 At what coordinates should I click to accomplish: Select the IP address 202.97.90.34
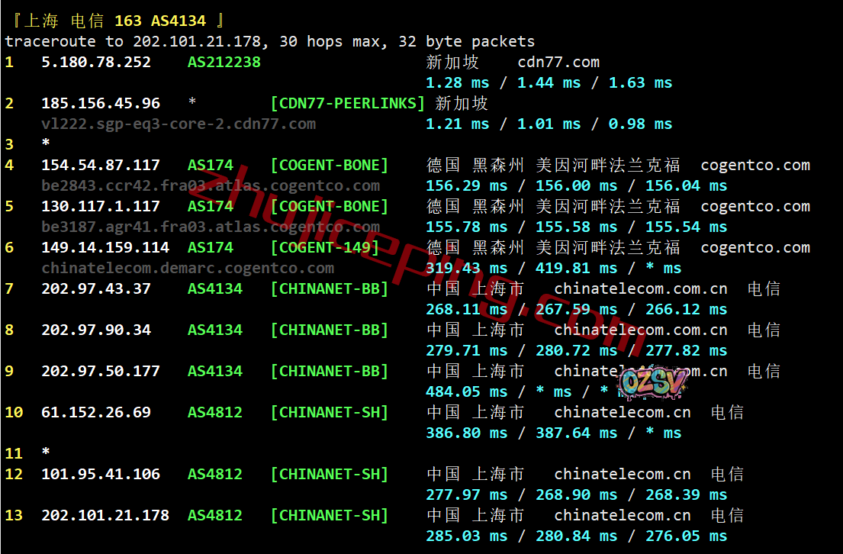click(x=96, y=330)
